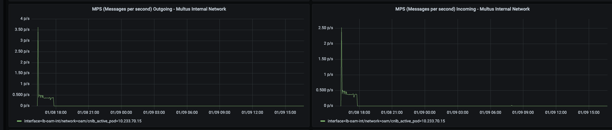The width and height of the screenshot is (612, 130).
Task: Click the small blip near 01/09 09:00 in Incoming graph
Action: 511,106
